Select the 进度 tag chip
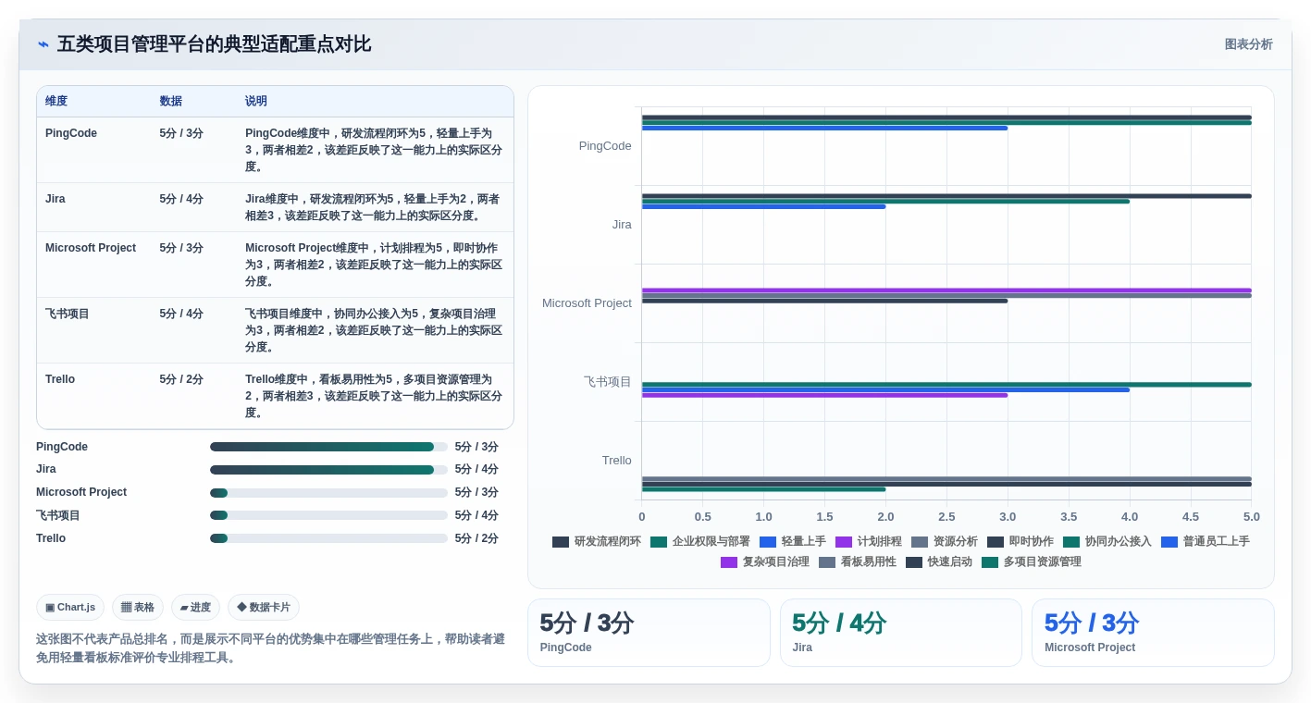Screen dimensions: 1311x703 click(x=195, y=608)
